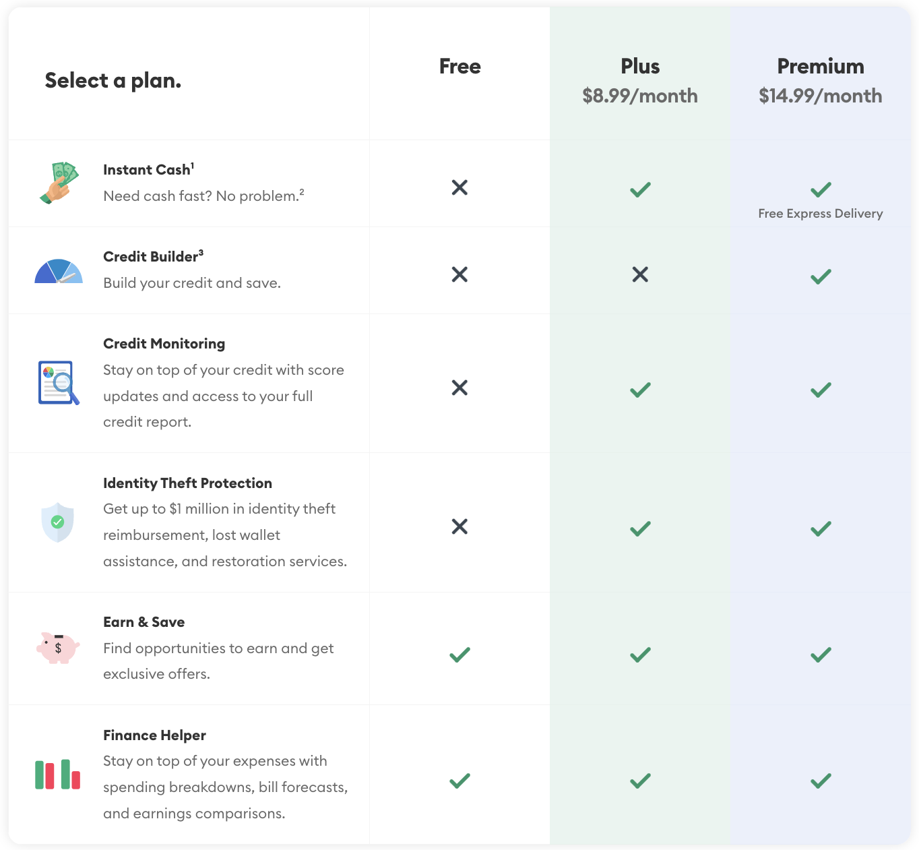Click the Plus $8.99/month price text
The width and height of the screenshot is (919, 850).
pyautogui.click(x=640, y=96)
